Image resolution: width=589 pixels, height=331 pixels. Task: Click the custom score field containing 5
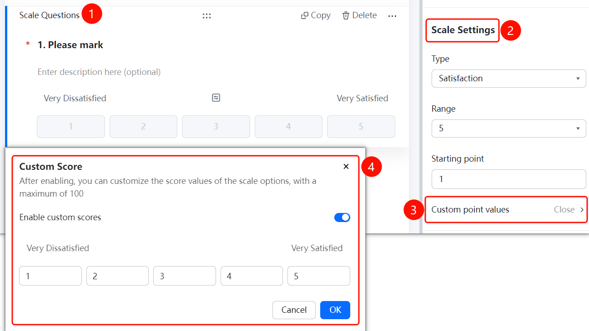click(x=319, y=276)
